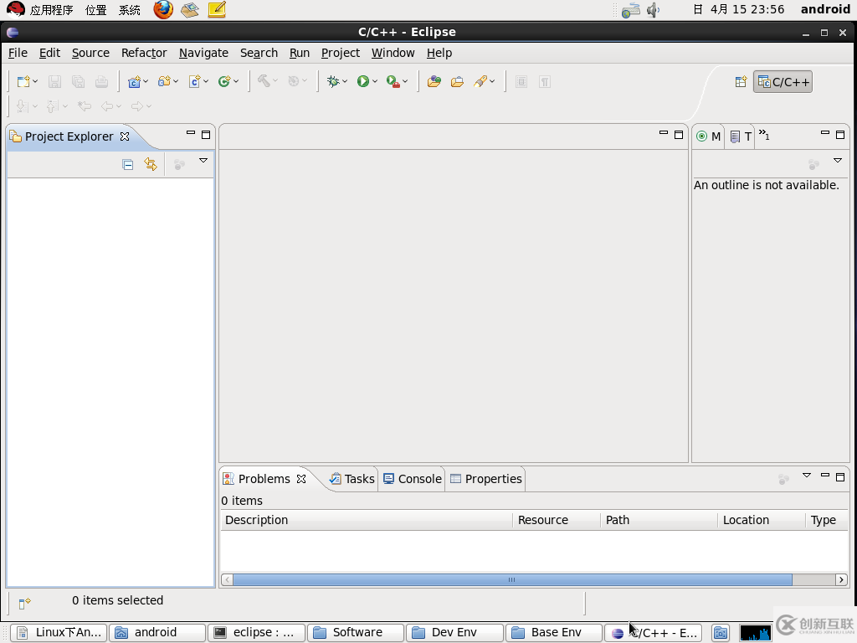This screenshot has width=857, height=643.
Task: Expand the New Source File dropdown arrow
Action: pyautogui.click(x=206, y=82)
